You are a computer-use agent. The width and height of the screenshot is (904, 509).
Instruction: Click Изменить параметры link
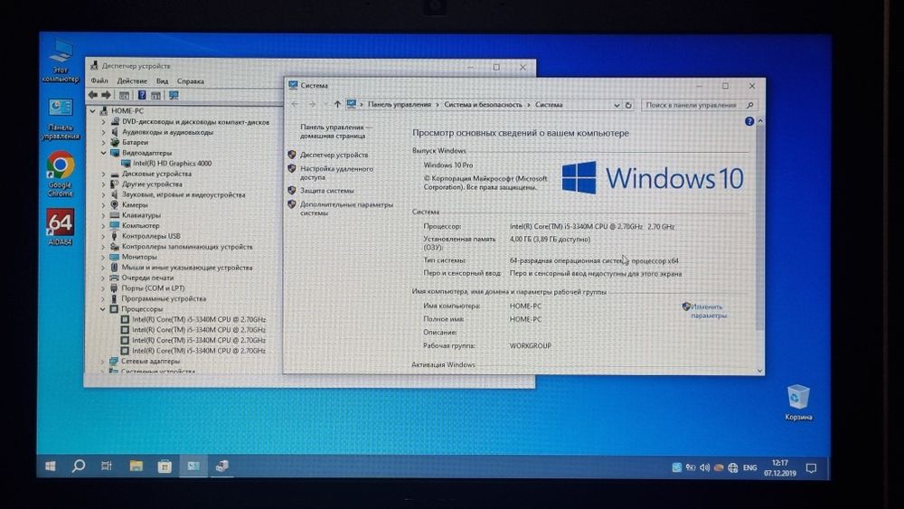(x=709, y=311)
